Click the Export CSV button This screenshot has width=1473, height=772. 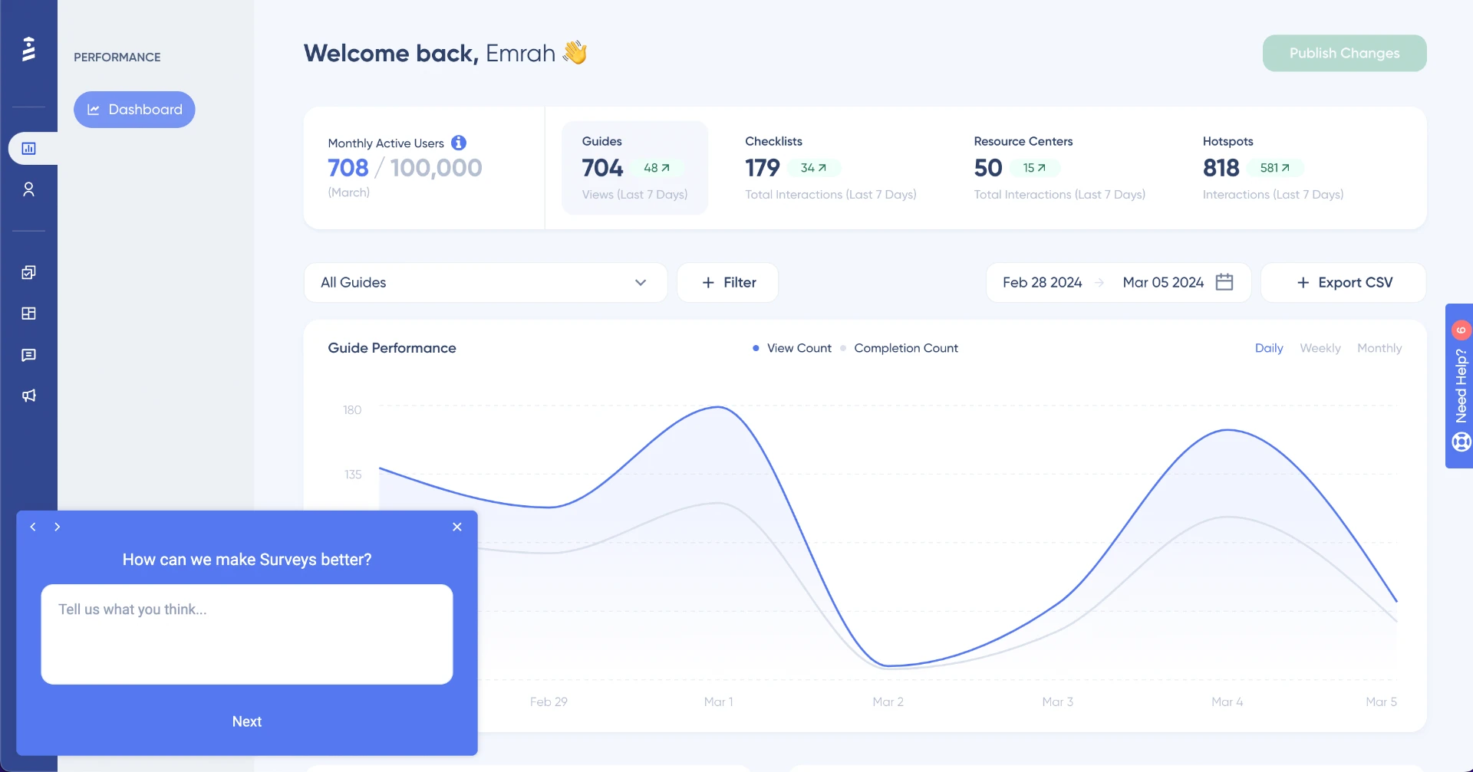[x=1343, y=283]
